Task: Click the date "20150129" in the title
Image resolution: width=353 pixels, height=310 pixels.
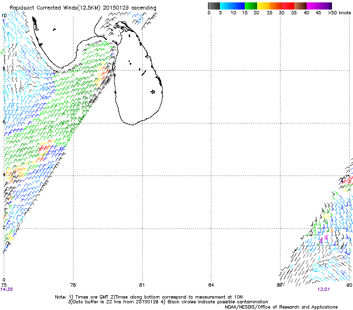Action: tap(116, 8)
